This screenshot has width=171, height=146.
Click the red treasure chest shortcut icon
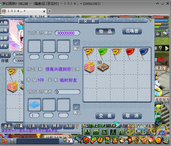[86, 140]
